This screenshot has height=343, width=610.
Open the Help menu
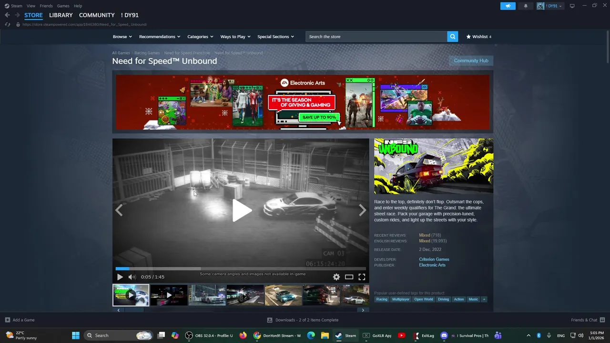point(78,6)
